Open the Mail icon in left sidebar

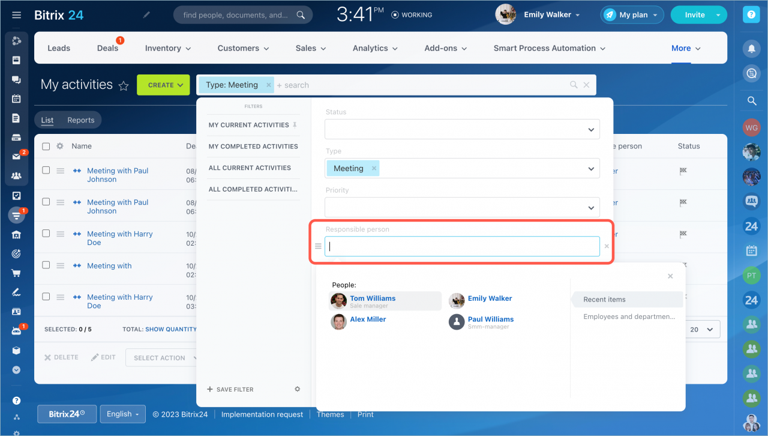(16, 157)
